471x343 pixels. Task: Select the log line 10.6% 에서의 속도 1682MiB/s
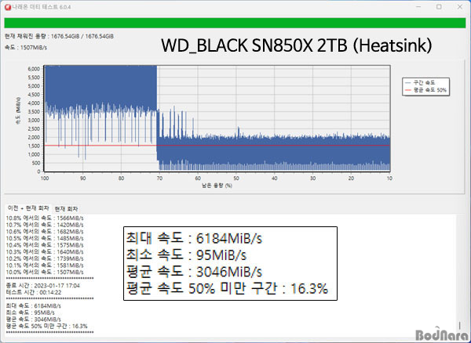[x=45, y=232]
